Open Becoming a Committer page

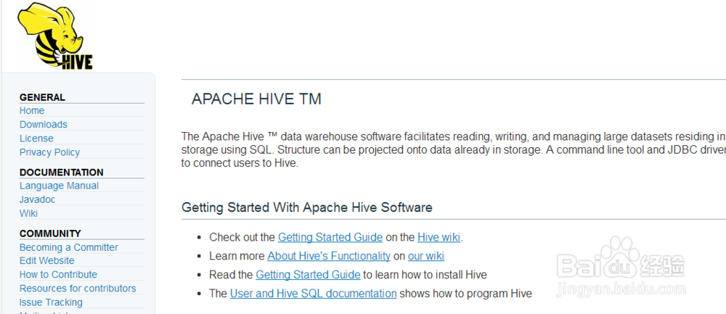coord(68,247)
